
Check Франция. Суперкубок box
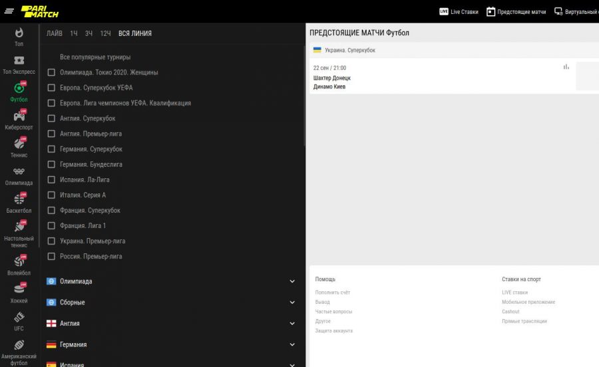(51, 210)
